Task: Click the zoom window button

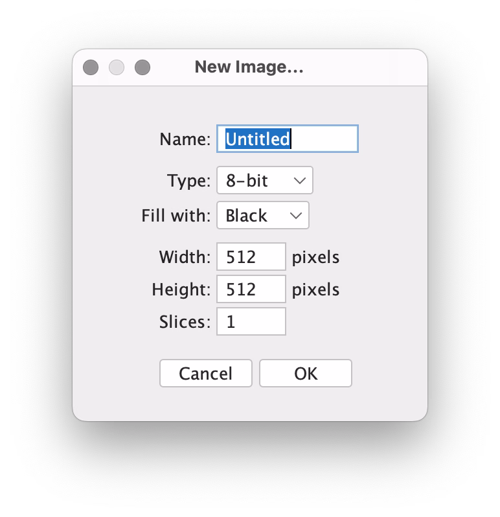Action: (x=142, y=67)
